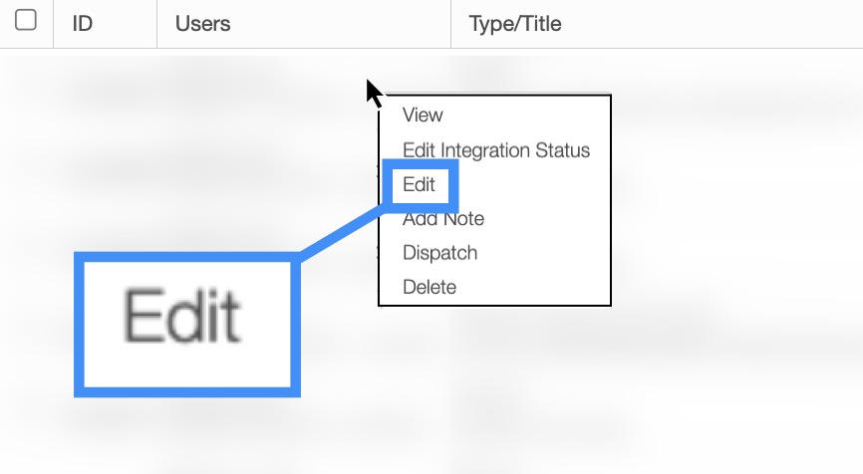Select Edit Integration Status menu entry
863x474 pixels.
pos(496,150)
